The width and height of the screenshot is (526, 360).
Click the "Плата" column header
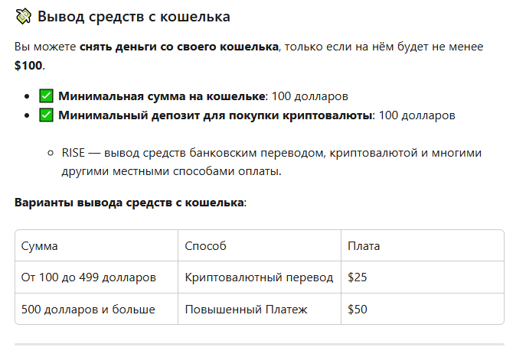364,246
